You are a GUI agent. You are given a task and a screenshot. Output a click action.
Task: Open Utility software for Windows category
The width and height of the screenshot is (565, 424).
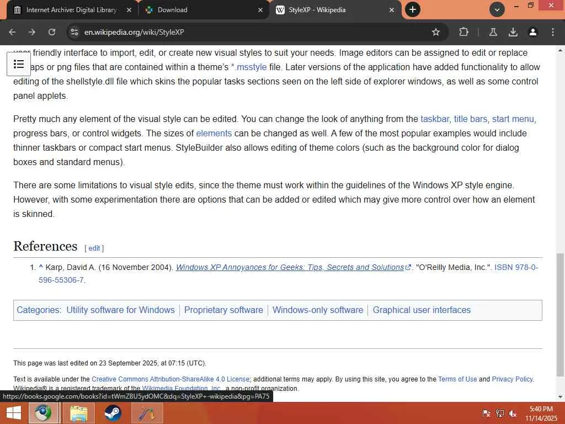point(120,310)
